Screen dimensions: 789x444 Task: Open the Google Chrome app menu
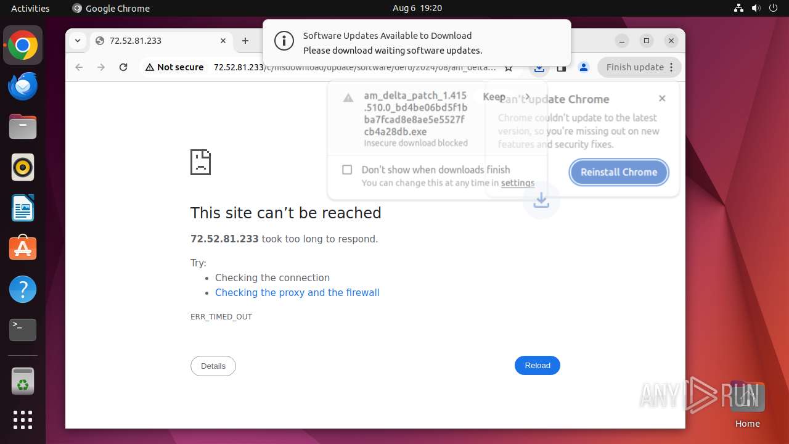tap(111, 8)
